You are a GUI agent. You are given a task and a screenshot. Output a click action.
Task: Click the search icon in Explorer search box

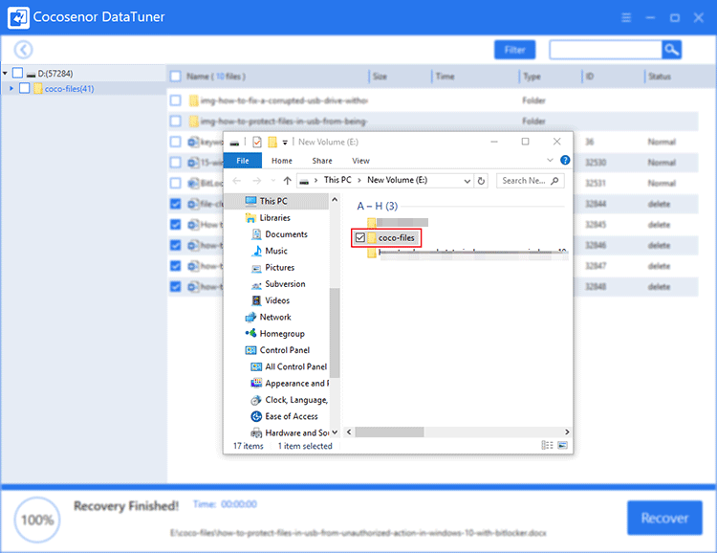pyautogui.click(x=554, y=181)
